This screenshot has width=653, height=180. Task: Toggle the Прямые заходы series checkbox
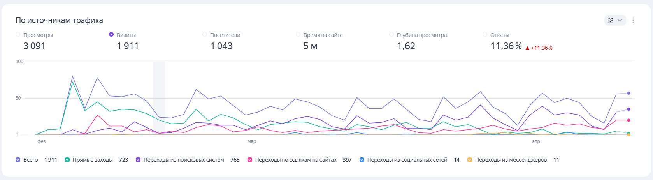(x=67, y=160)
